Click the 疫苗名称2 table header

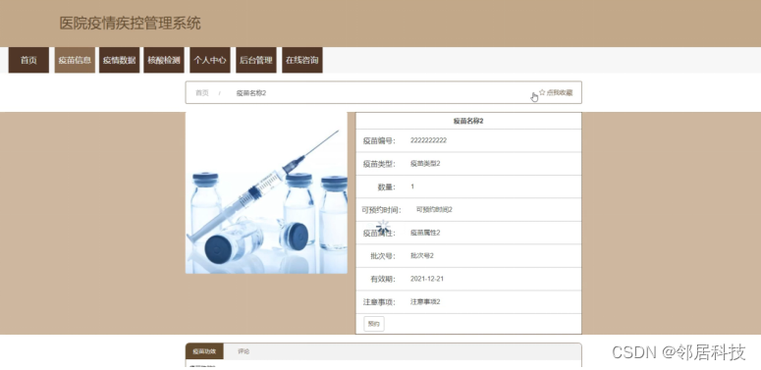pyautogui.click(x=468, y=122)
